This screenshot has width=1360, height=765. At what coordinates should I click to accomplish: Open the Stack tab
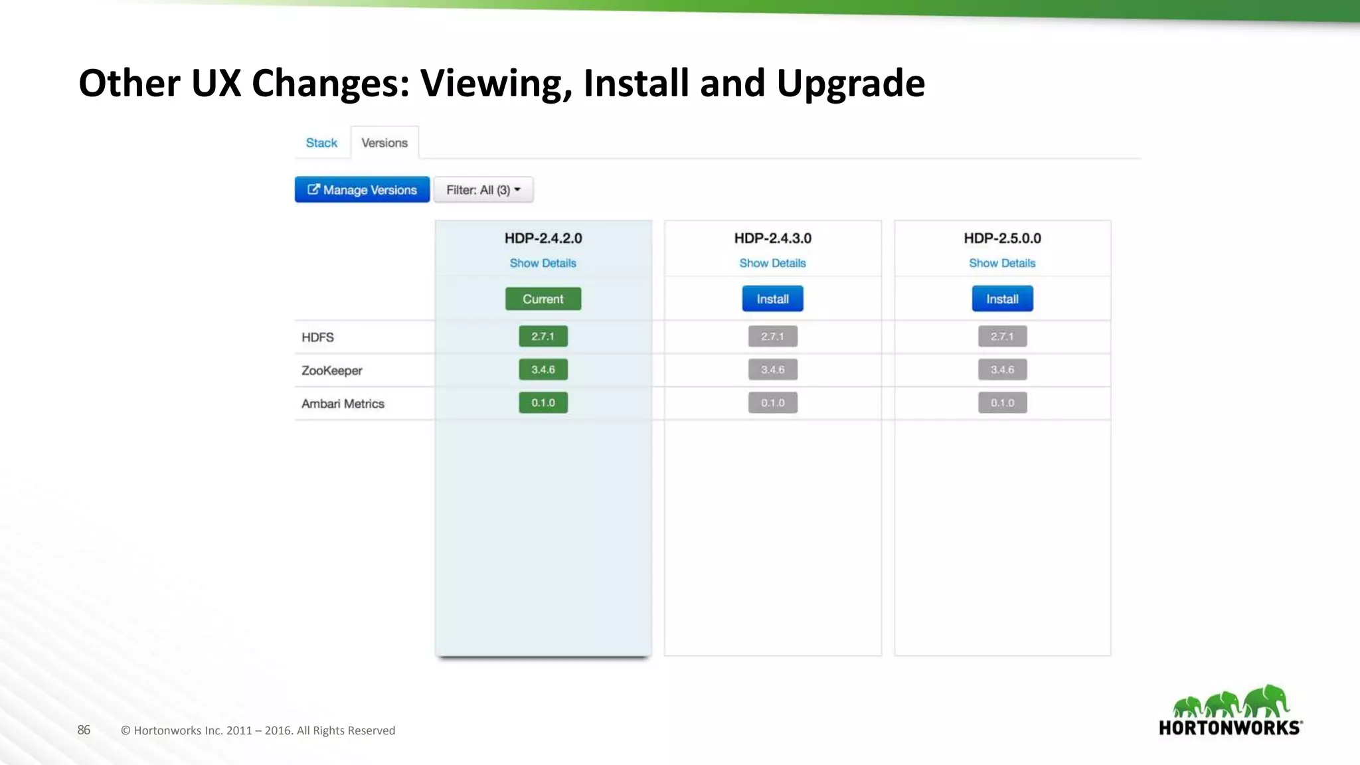321,143
